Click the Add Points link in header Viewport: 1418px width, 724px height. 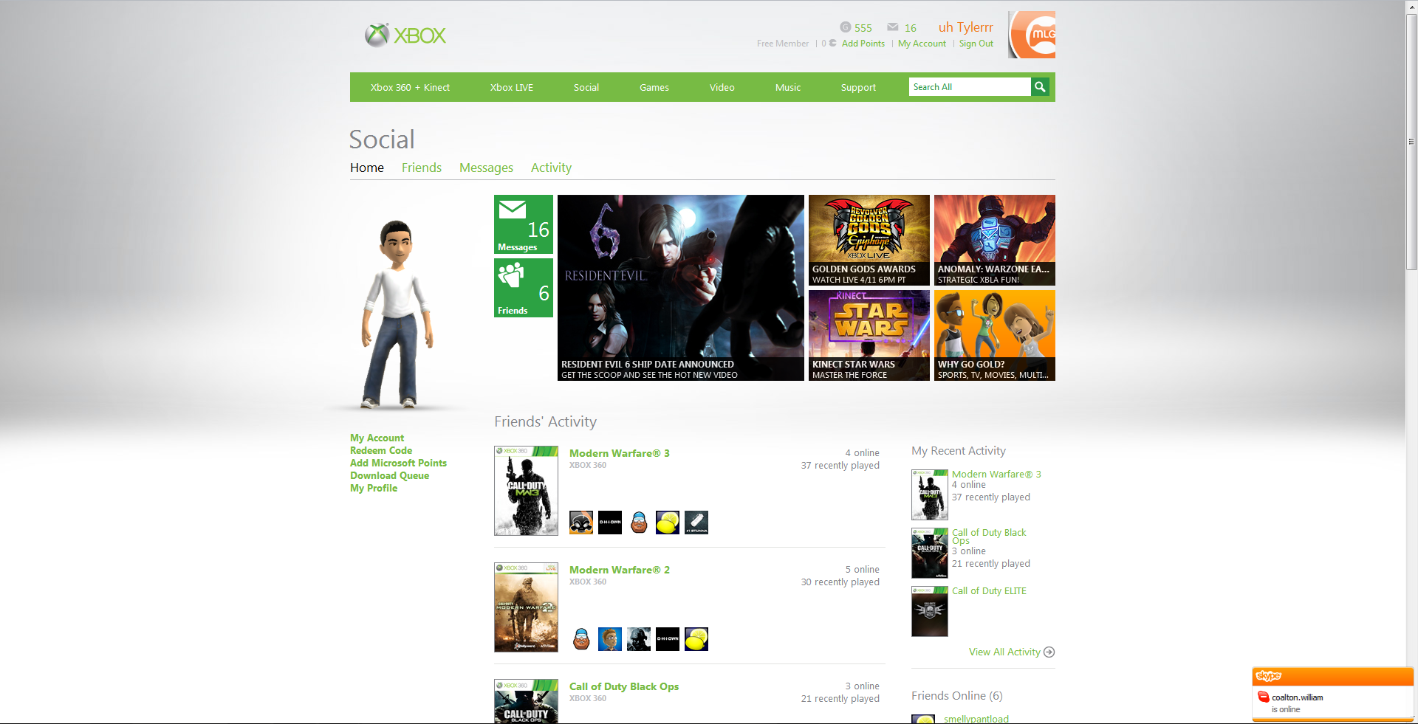[863, 44]
